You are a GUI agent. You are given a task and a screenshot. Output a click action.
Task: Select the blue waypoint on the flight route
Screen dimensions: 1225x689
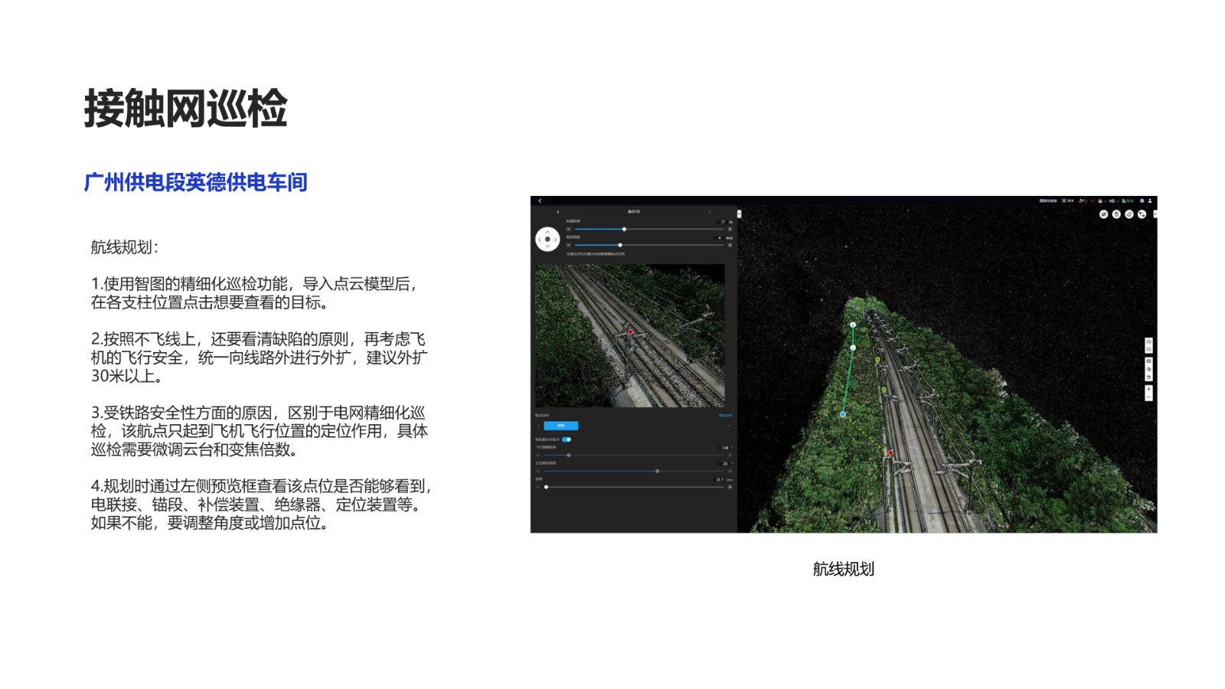[843, 414]
